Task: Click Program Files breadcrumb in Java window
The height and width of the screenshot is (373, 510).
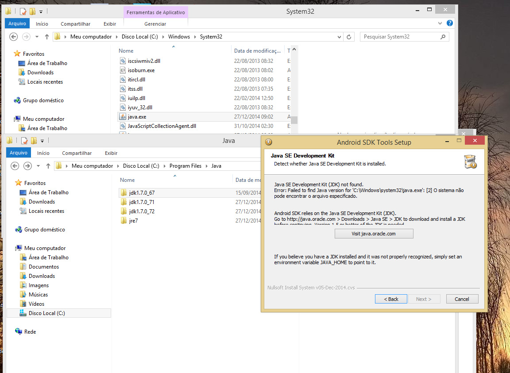Action: click(185, 166)
